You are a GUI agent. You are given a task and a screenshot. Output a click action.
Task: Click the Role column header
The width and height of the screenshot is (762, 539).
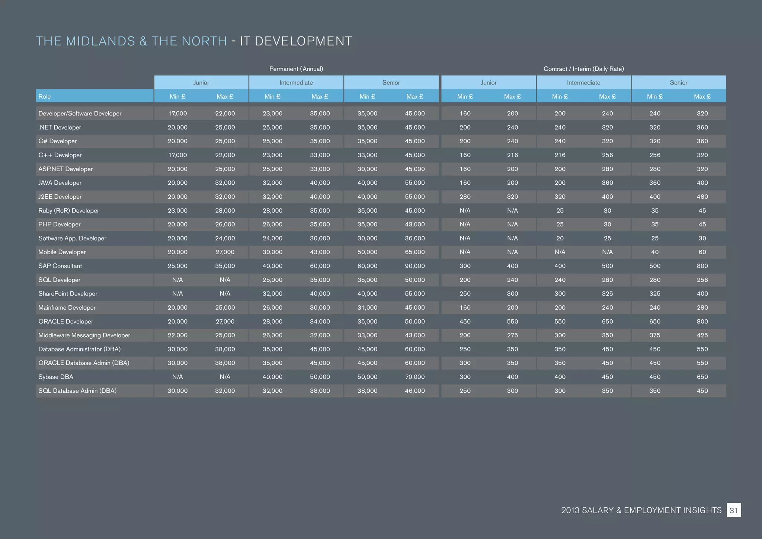(45, 96)
